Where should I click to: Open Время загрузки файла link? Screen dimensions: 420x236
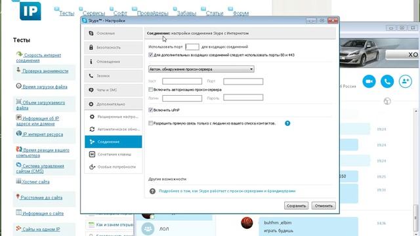click(45, 87)
